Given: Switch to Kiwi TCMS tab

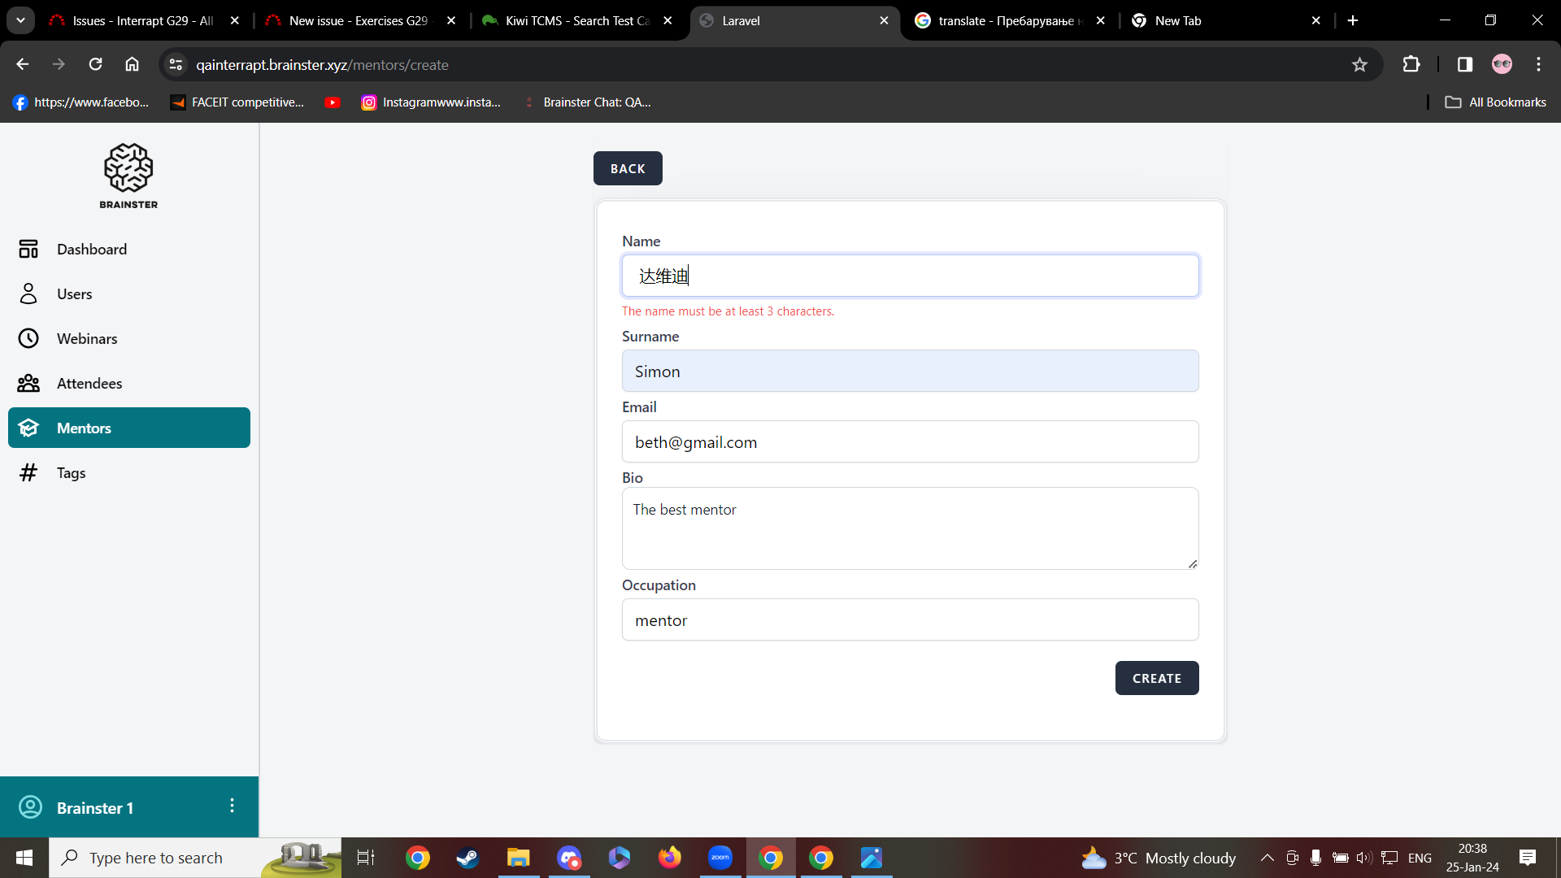Looking at the screenshot, I should 576,21.
